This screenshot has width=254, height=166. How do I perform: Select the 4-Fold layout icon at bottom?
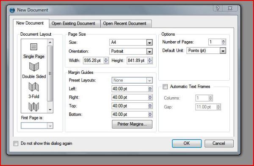(34, 107)
